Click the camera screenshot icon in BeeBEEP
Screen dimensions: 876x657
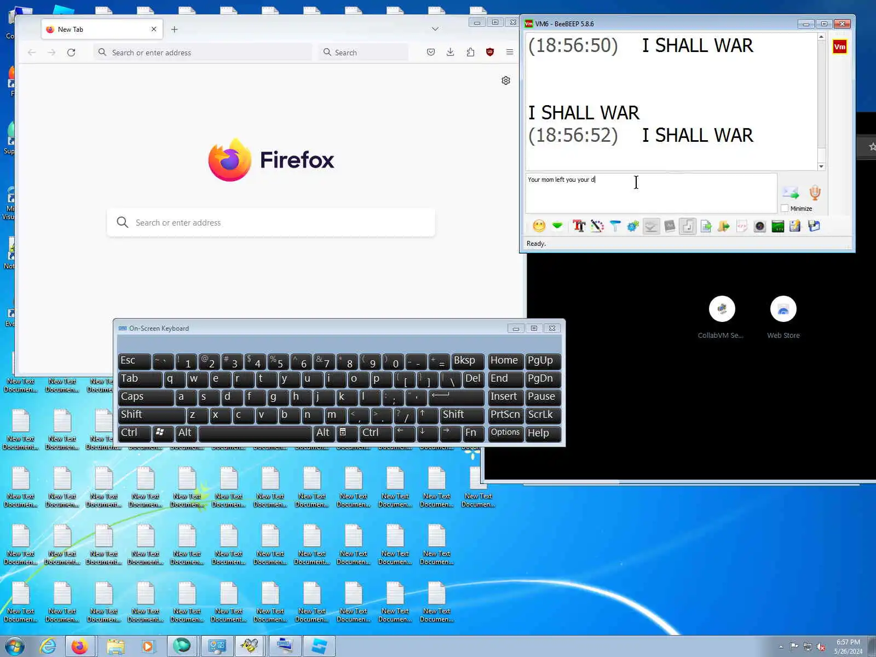coord(760,226)
